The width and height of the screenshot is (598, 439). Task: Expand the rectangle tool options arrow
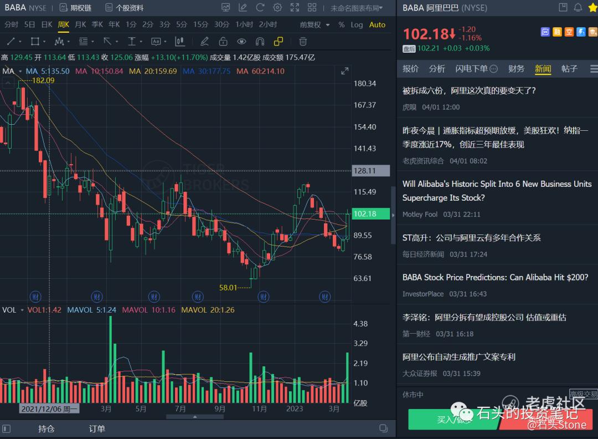pos(44,42)
